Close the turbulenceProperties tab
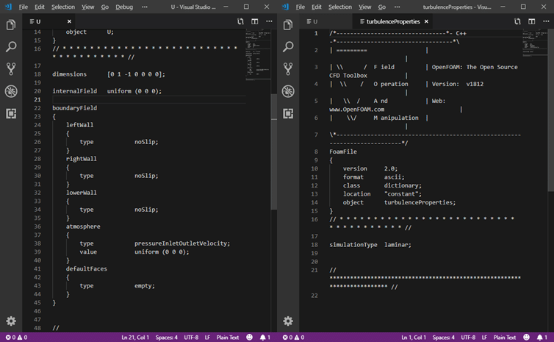This screenshot has height=342, width=554. [426, 21]
